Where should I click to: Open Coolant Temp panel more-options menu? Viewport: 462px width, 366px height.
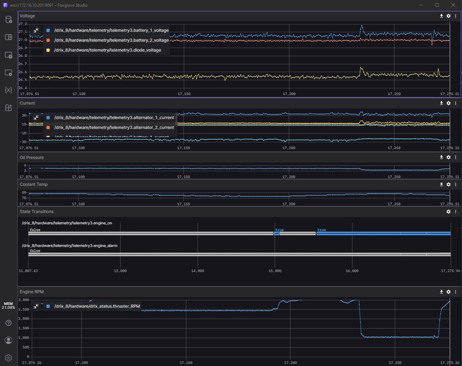(x=456, y=184)
